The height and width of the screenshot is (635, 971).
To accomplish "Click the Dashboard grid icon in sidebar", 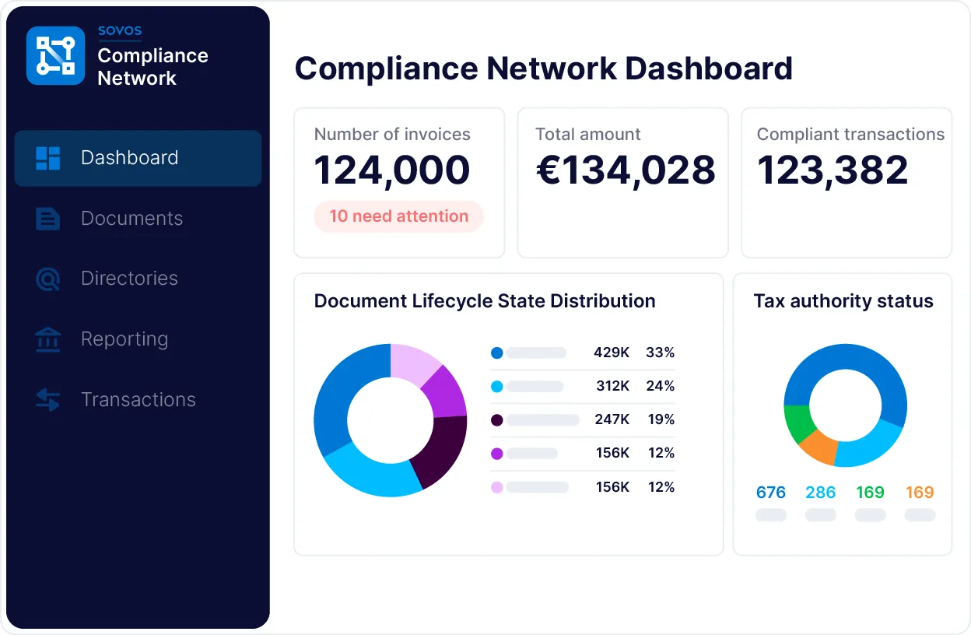I will point(48,158).
